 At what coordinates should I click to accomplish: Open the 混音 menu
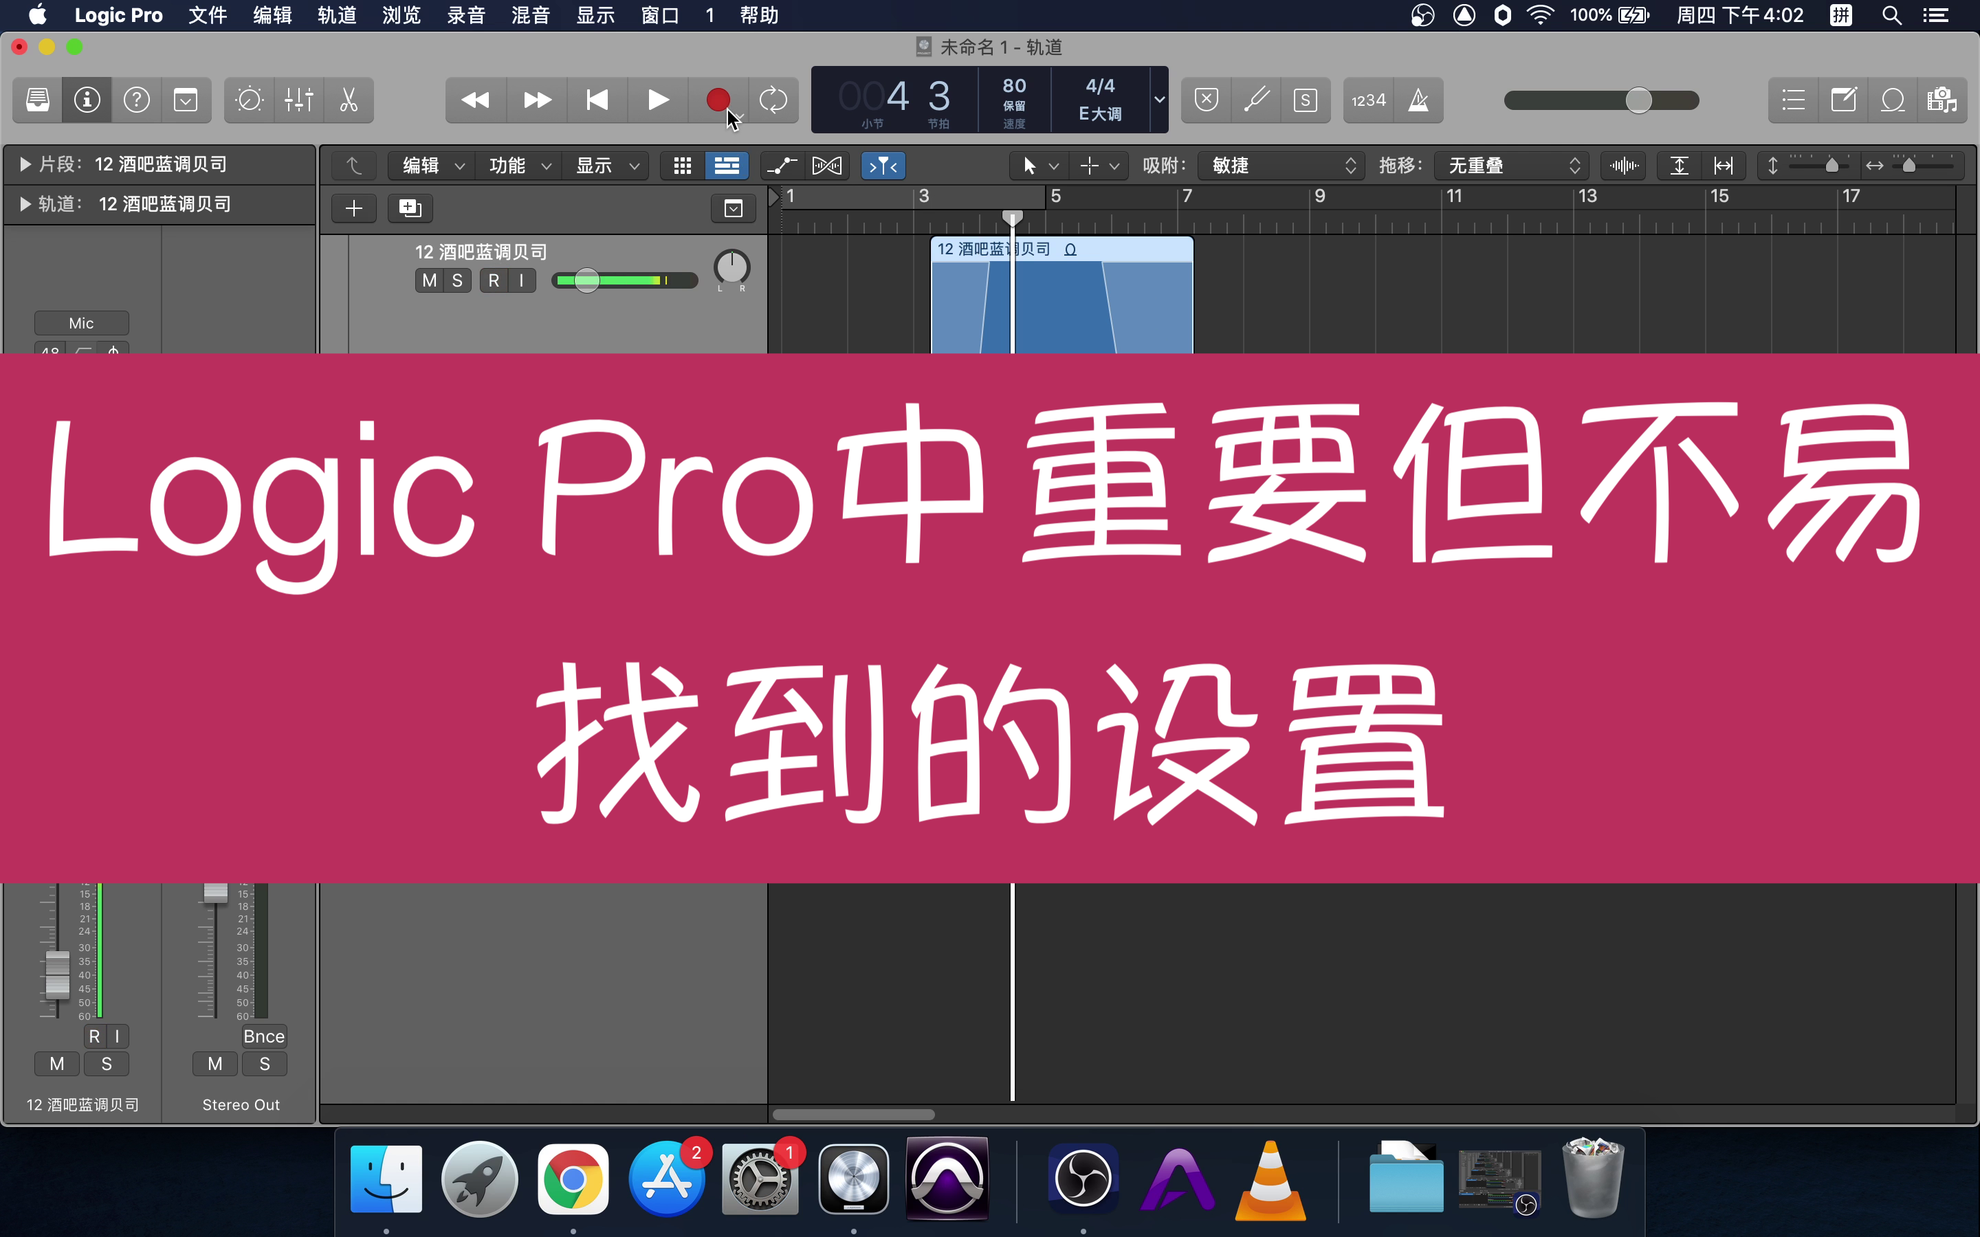(531, 14)
